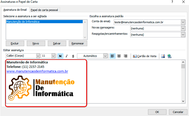This screenshot has height=116, width=189.
Task: Close the Assinaturas e Papel de Carta dialog
Action: (183, 2)
